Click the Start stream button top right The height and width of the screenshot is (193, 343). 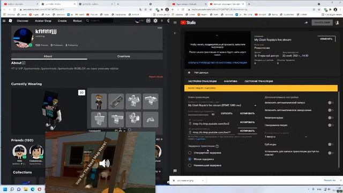coord(322,23)
